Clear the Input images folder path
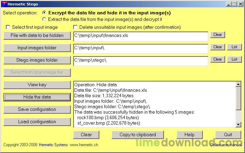 pyautogui.click(x=218, y=47)
